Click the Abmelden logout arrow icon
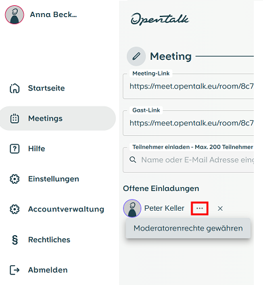 [14, 270]
